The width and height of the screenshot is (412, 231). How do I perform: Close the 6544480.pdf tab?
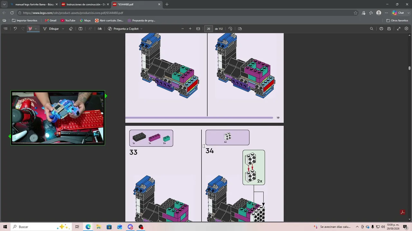click(159, 4)
